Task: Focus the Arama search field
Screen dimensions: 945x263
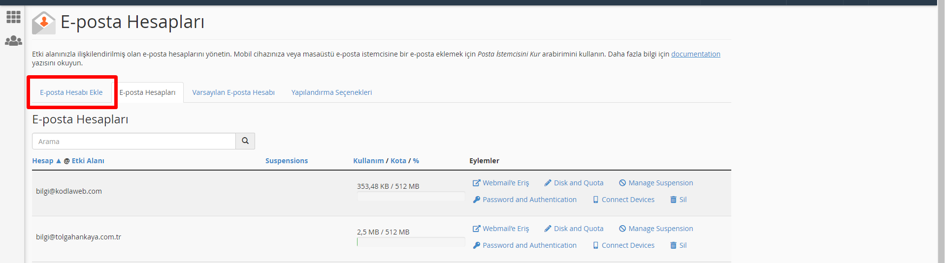Action: point(133,141)
